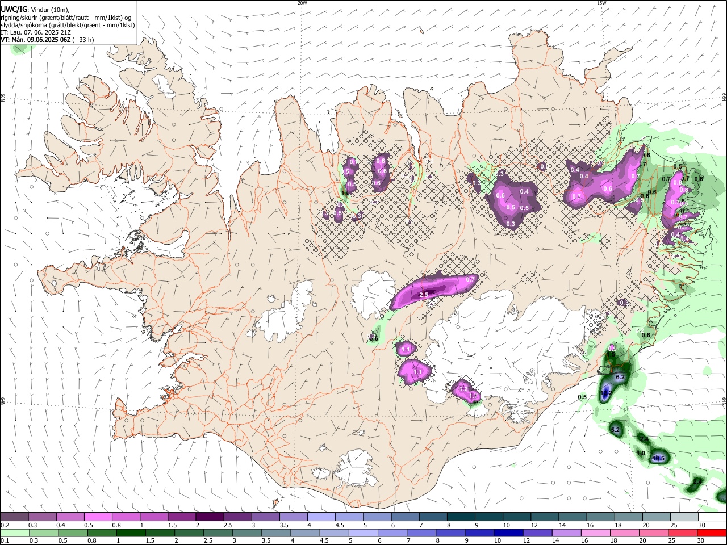Click the '10.5' precipitation value
Screen dimensions: 727x545
pos(658,458)
